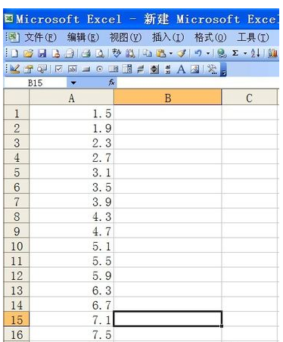Click the Undo arrow icon
Screen dimensions: 283x342
pyautogui.click(x=198, y=53)
